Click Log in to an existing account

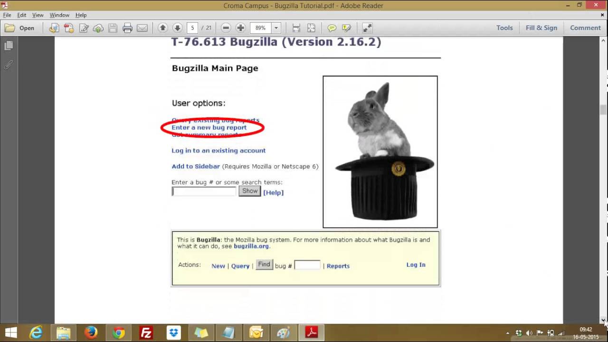tap(218, 151)
